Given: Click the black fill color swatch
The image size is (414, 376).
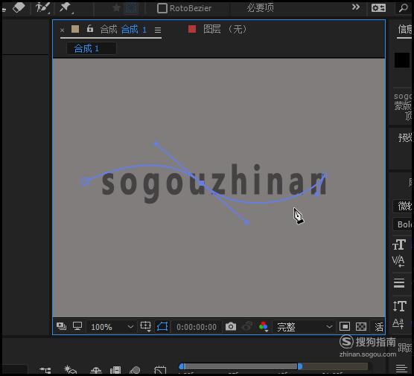Looking at the screenshot, I should 402,60.
